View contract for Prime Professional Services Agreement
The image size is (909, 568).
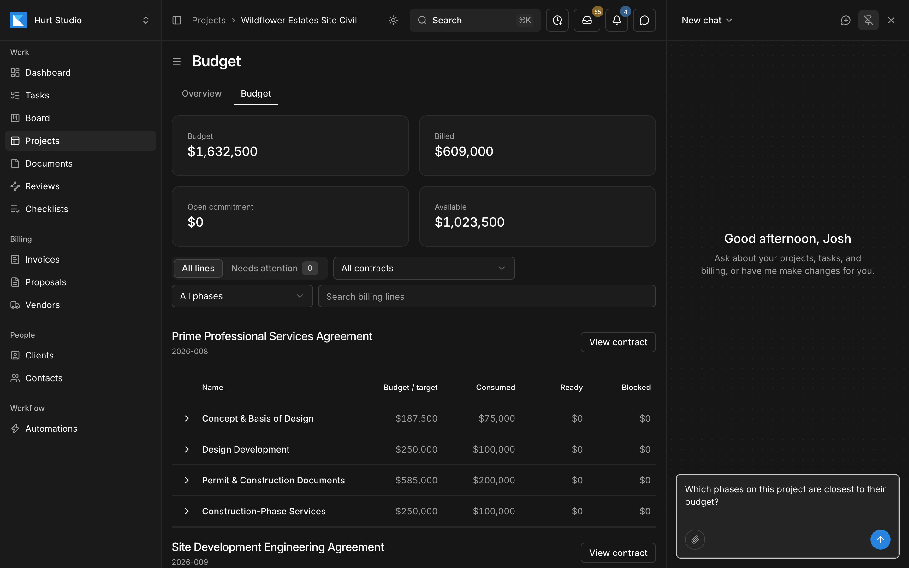tap(618, 342)
